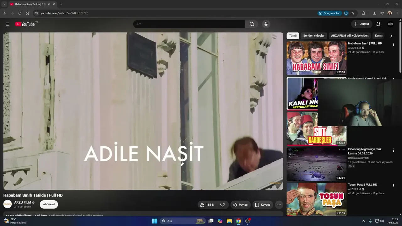Subscribe with the Abone ol button
Viewport: 402px width, 226px height.
tap(49, 204)
